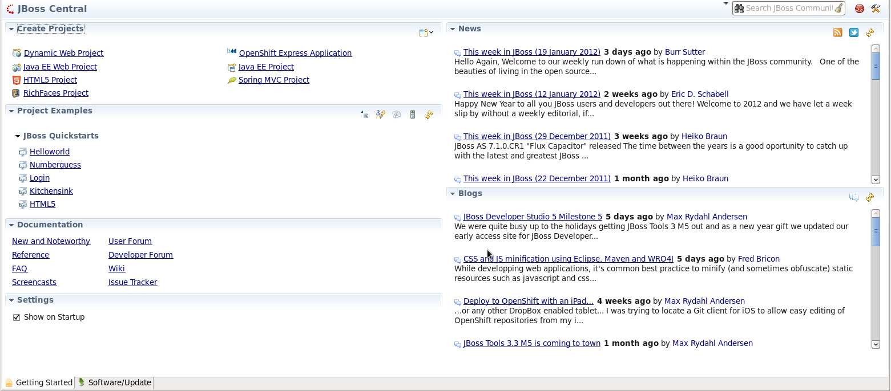The image size is (891, 391).
Task: Click the Project Examples collapse list icon
Action: 365,115
